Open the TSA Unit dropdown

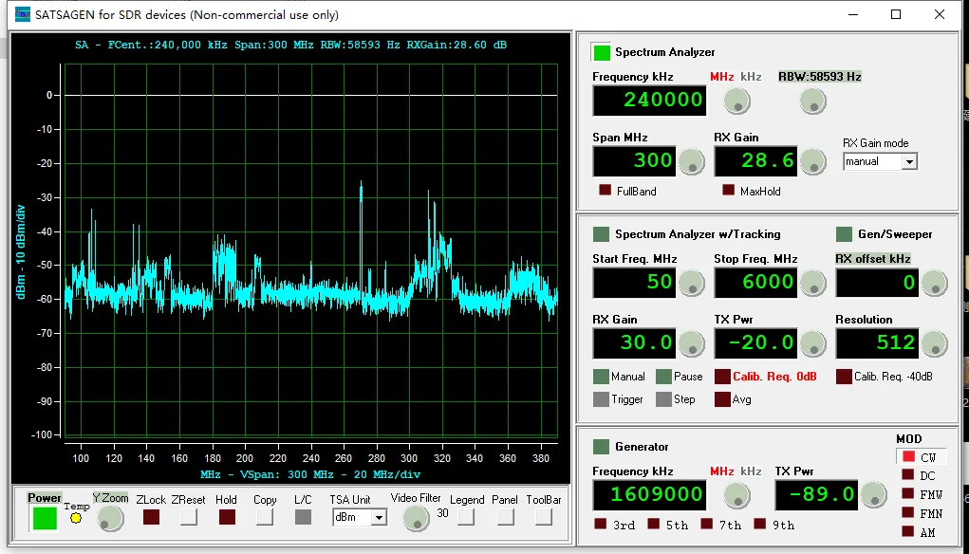click(x=360, y=518)
